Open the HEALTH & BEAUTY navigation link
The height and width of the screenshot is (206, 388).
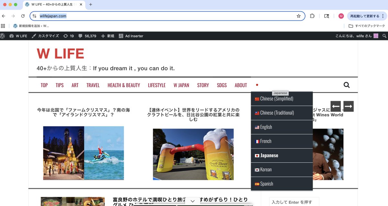(124, 85)
